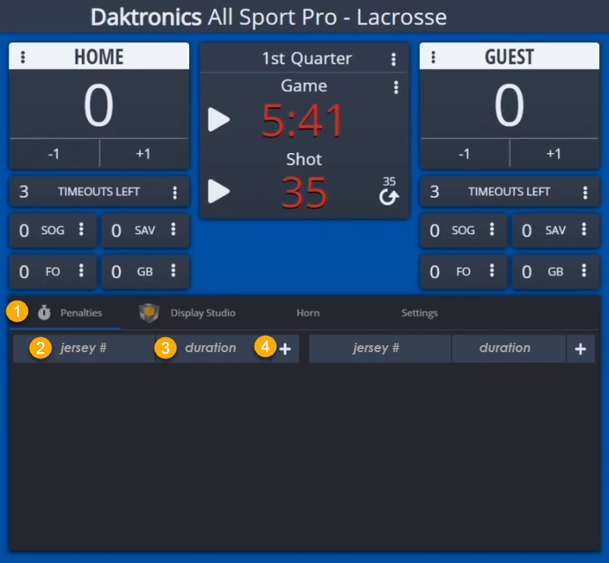The image size is (609, 563).
Task: Add one point to GUEST score
Action: [554, 154]
